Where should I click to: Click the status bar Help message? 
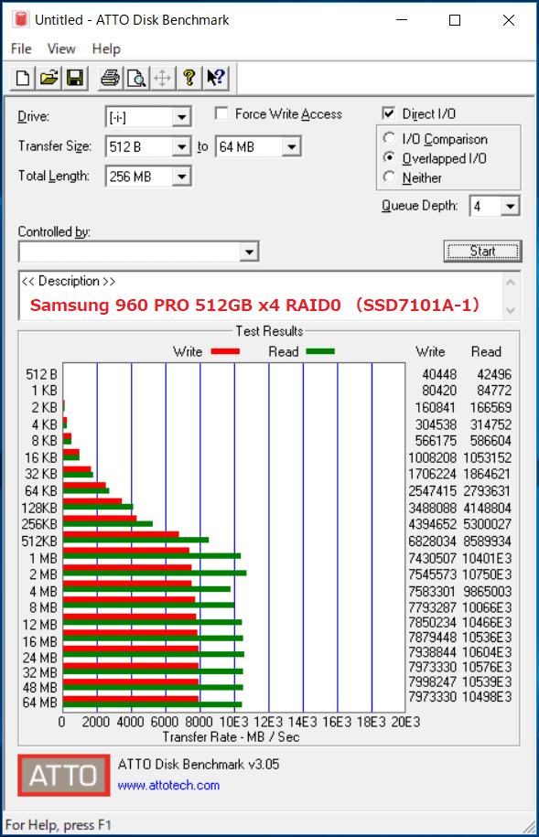tap(59, 825)
